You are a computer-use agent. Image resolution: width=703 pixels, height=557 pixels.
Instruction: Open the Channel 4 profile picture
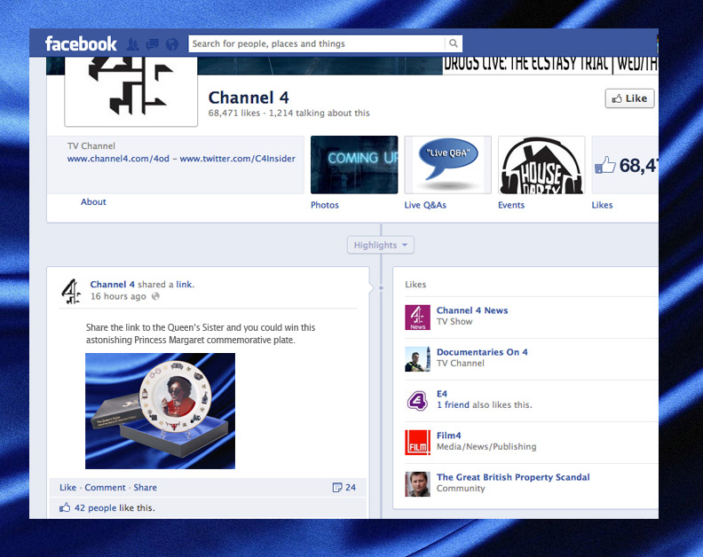tap(130, 91)
